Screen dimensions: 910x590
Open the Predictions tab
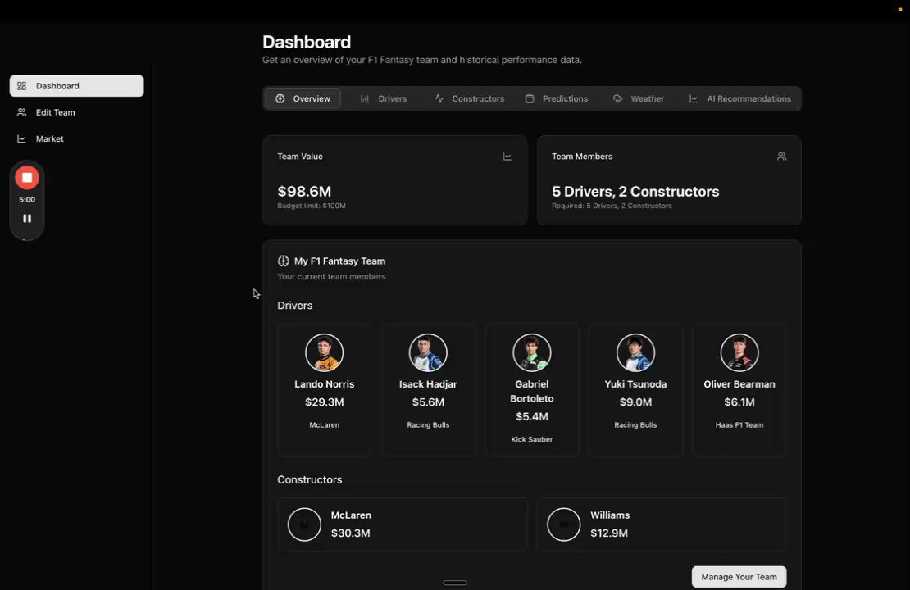(557, 98)
